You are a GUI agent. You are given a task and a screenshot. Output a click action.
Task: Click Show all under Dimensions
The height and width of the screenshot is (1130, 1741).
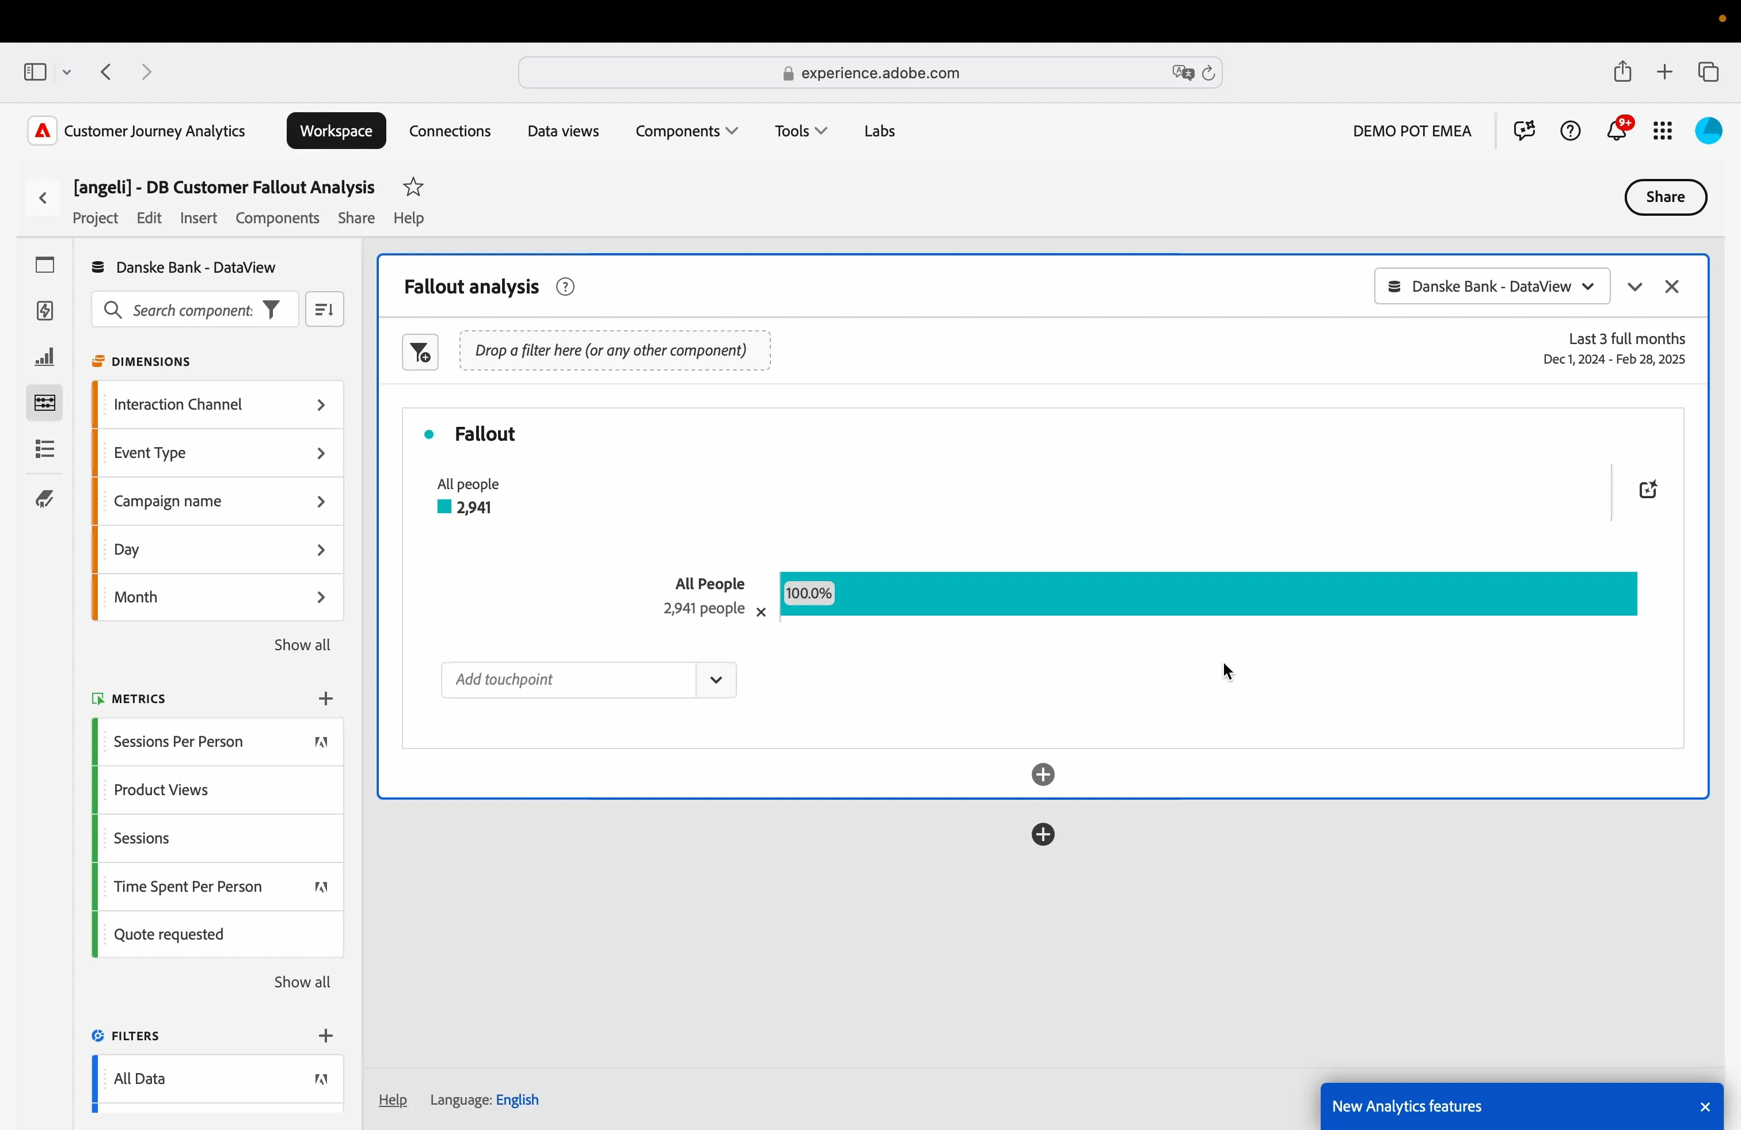(x=302, y=644)
